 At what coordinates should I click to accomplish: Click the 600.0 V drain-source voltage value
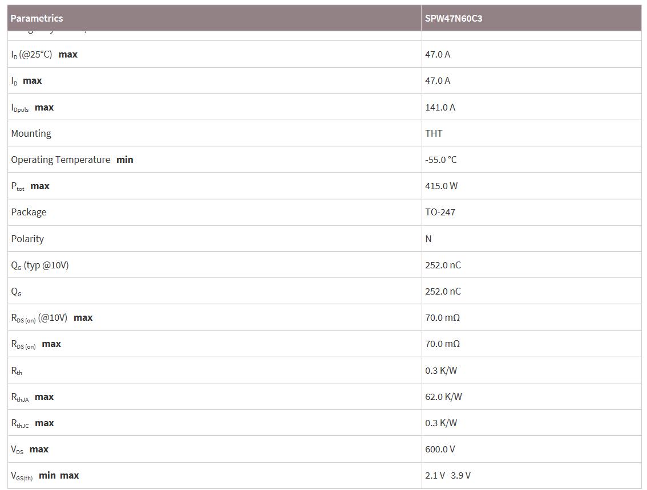click(440, 449)
